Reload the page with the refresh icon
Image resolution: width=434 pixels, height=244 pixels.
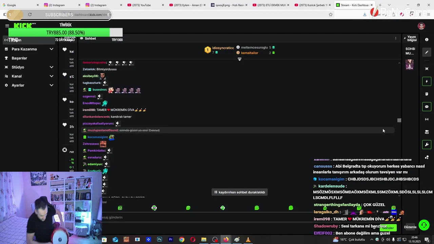tap(30, 15)
